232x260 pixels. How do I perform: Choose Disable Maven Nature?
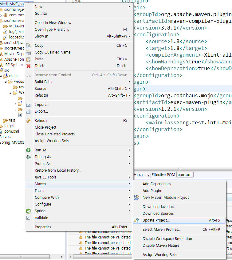(179, 246)
